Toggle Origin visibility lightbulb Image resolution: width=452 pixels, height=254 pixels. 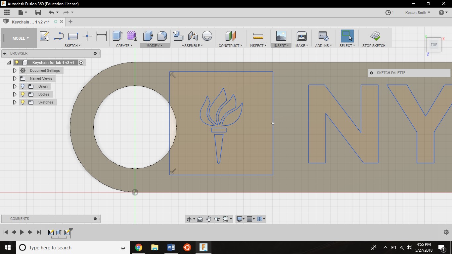(x=23, y=86)
